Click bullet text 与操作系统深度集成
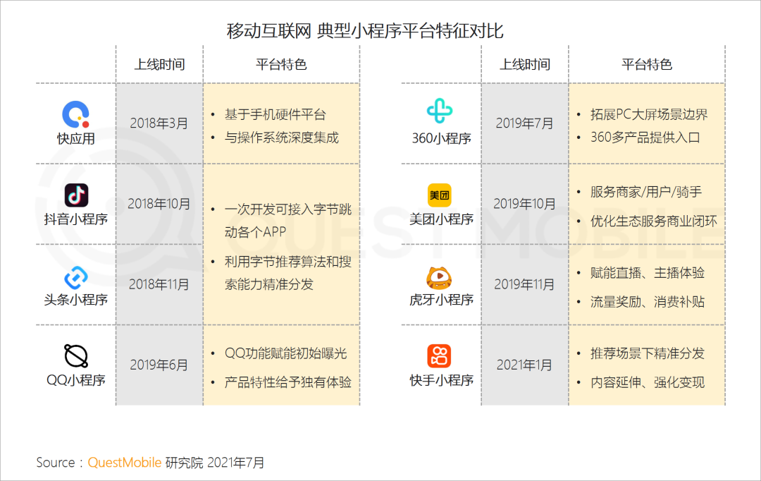Screen dimensions: 761x481 (281, 138)
